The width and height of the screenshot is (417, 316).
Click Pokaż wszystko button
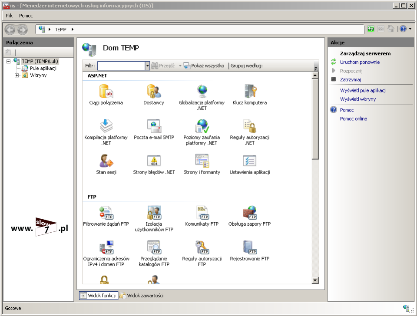[204, 66]
